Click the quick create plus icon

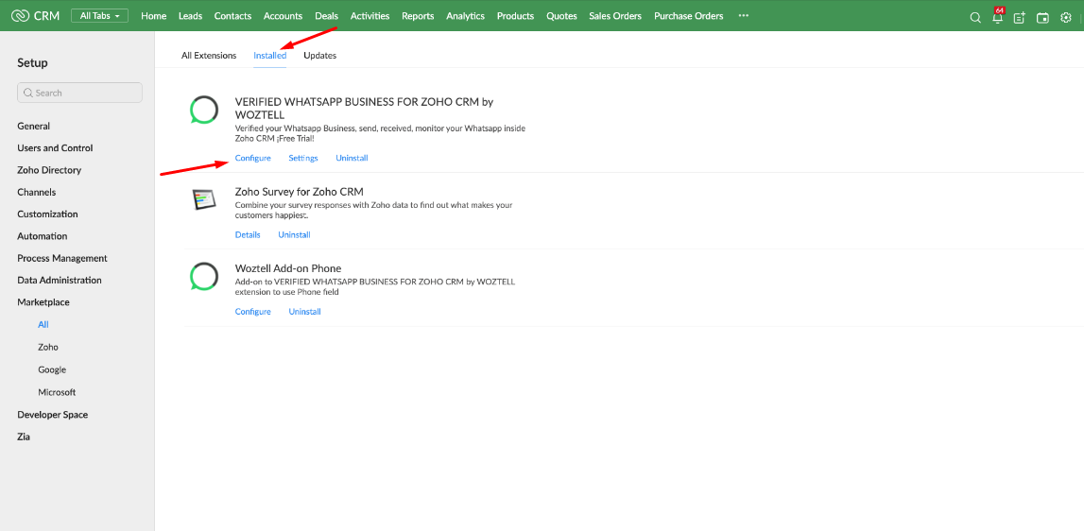pyautogui.click(x=1020, y=18)
